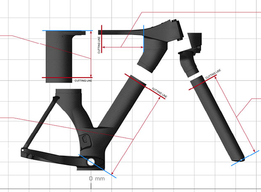The width and height of the screenshot is (261, 192).
Task: Click the blue vertical line at the head tube
Action: 144,36
